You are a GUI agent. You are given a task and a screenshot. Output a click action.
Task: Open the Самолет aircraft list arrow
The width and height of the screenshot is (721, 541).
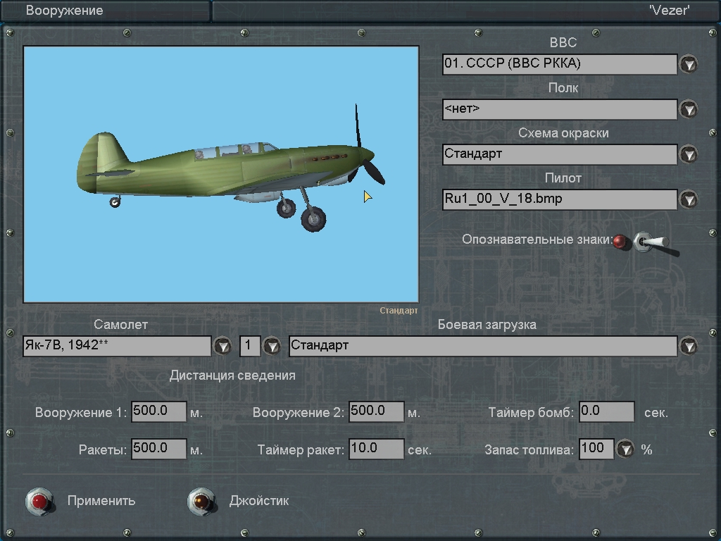(x=222, y=346)
